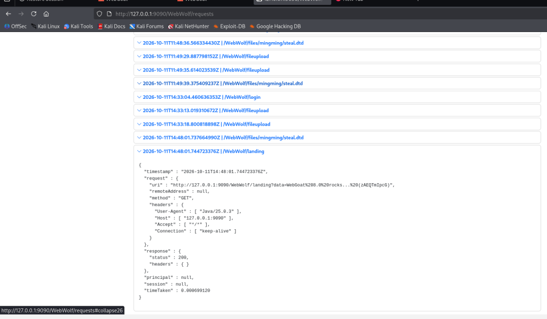Open the Kali Tools bookmark
The height and width of the screenshot is (319, 547).
point(79,26)
